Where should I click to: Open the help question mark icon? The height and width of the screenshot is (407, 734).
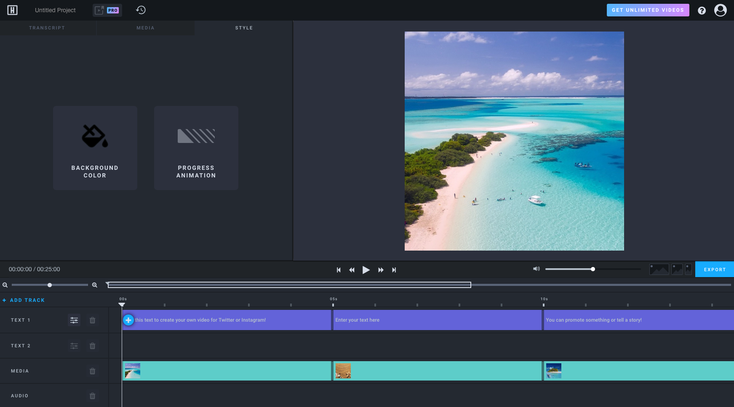[702, 11]
